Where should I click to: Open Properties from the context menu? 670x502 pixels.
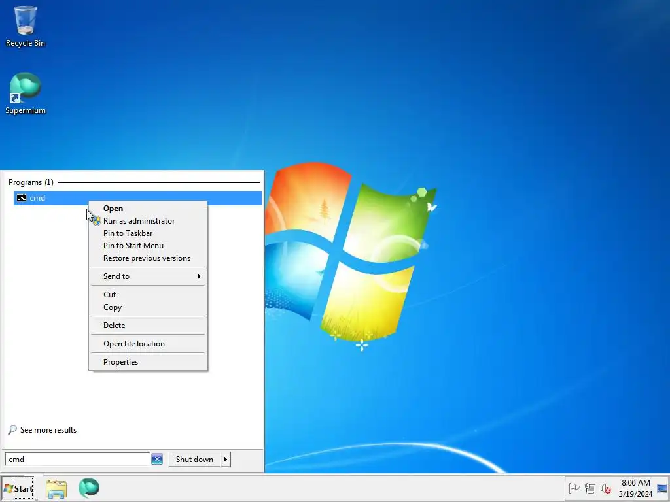tap(148, 362)
